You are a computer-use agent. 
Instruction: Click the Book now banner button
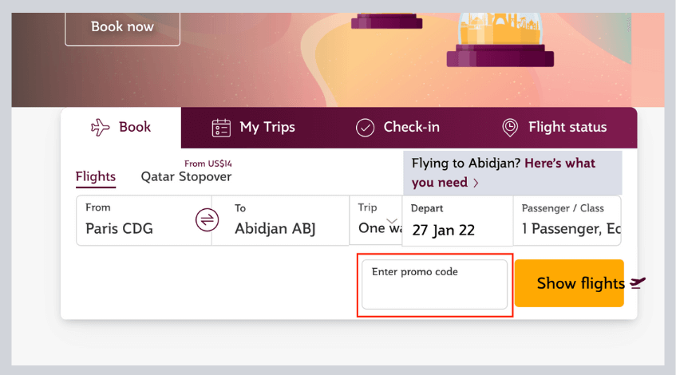tap(122, 27)
